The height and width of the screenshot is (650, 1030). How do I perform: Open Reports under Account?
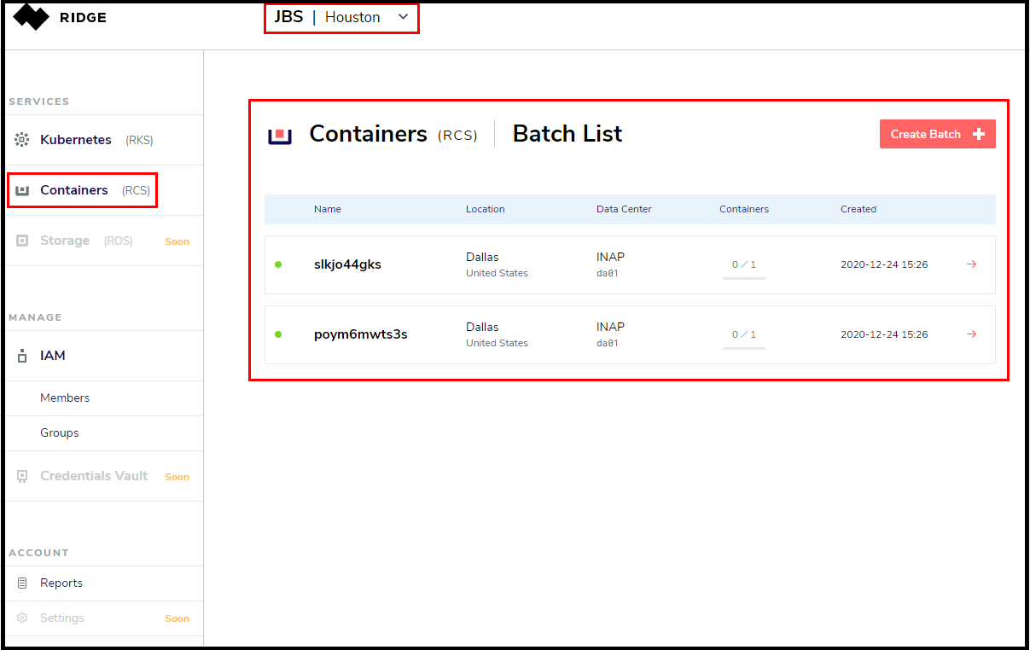pyautogui.click(x=104, y=583)
